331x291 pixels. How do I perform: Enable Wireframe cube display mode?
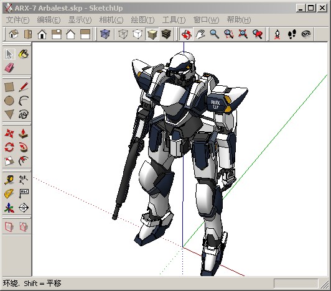click(123, 34)
